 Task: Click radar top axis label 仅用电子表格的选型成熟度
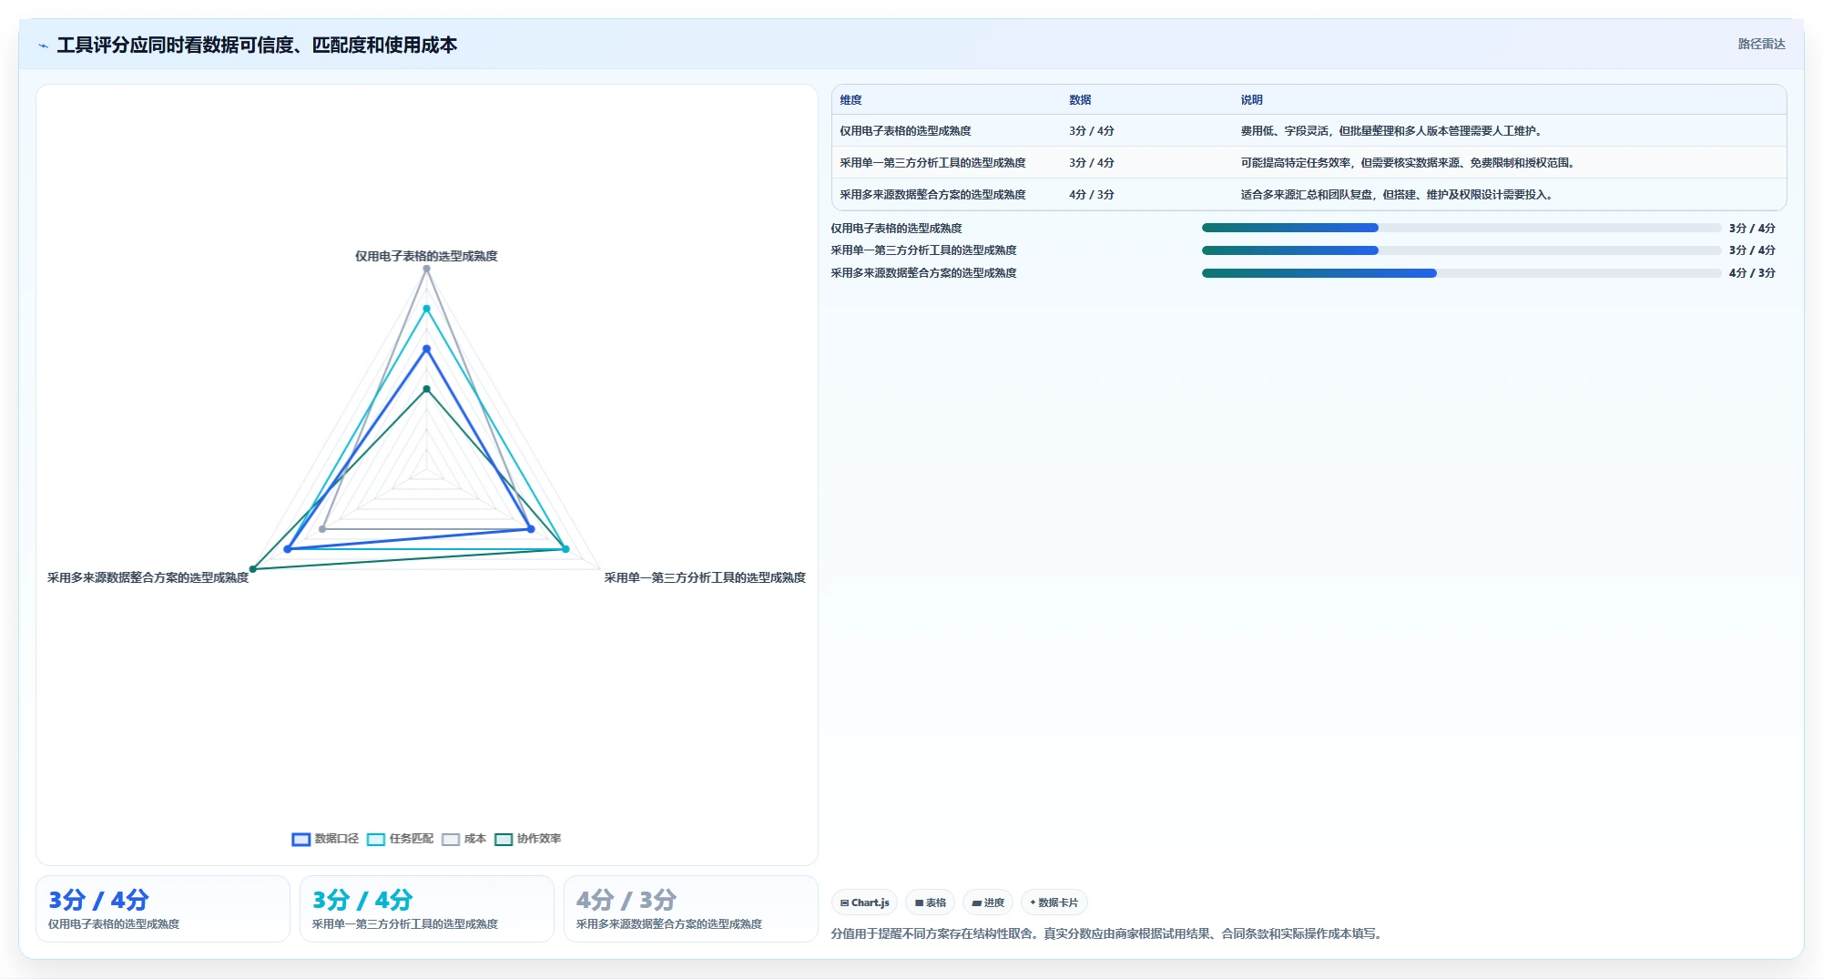point(426,257)
